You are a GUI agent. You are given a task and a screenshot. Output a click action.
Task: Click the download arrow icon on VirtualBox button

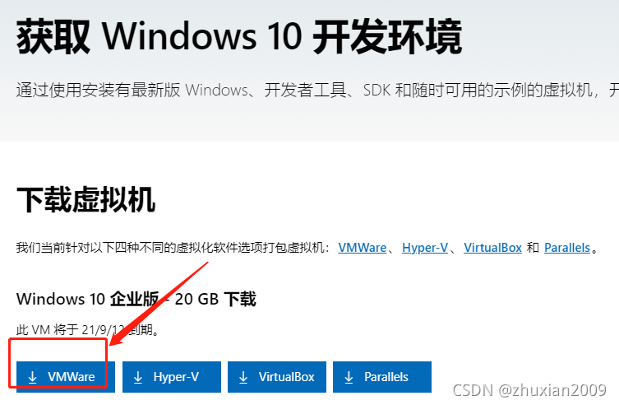click(243, 377)
